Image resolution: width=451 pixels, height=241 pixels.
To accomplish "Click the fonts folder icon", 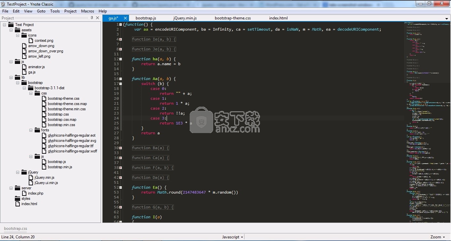I will tap(37, 130).
